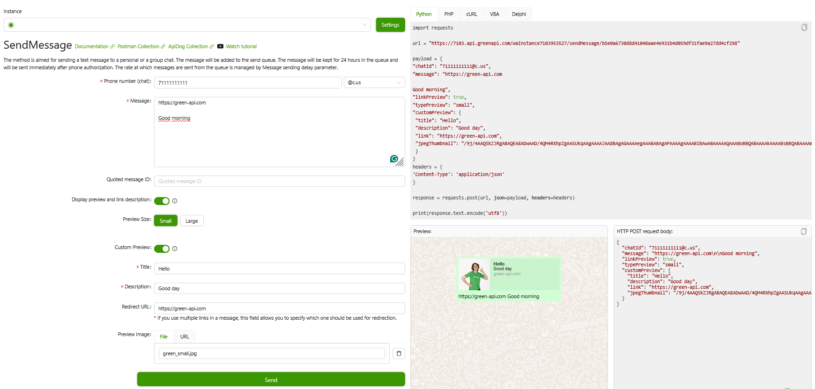Switch to the cURL code tab
The width and height of the screenshot is (815, 389).
[x=471, y=14]
